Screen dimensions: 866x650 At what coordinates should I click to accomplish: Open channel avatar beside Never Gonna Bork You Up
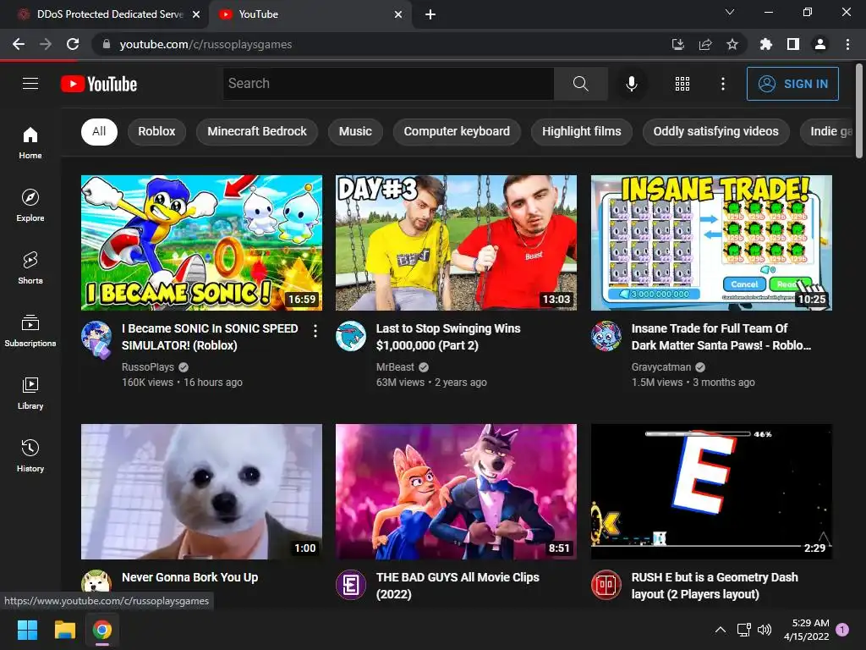pyautogui.click(x=96, y=585)
